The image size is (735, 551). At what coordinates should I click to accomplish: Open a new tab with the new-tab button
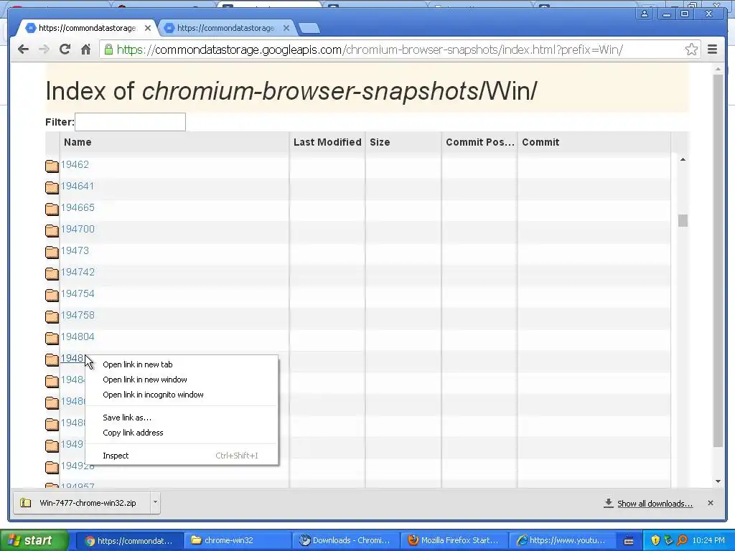coord(309,28)
